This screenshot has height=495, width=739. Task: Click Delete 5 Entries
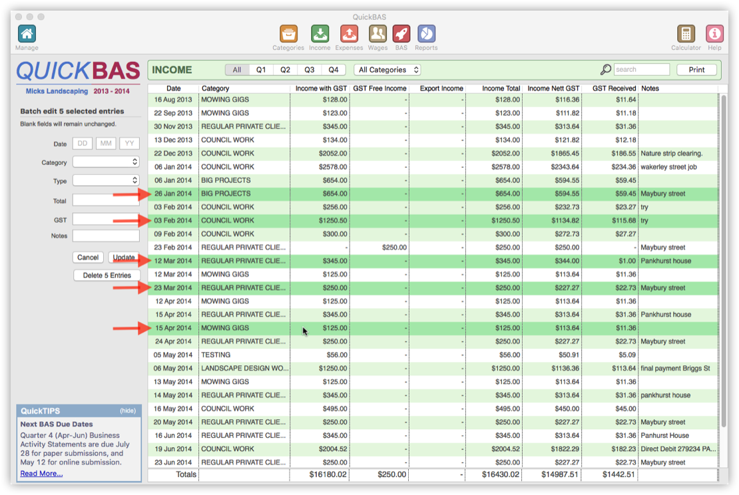coord(107,275)
